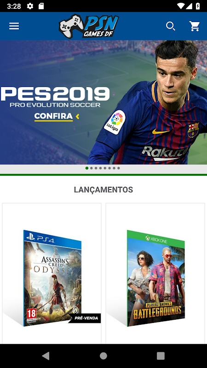Image resolution: width=207 pixels, height=368 pixels.
Task: Tap the PSN Games DF logo
Action: click(x=89, y=26)
